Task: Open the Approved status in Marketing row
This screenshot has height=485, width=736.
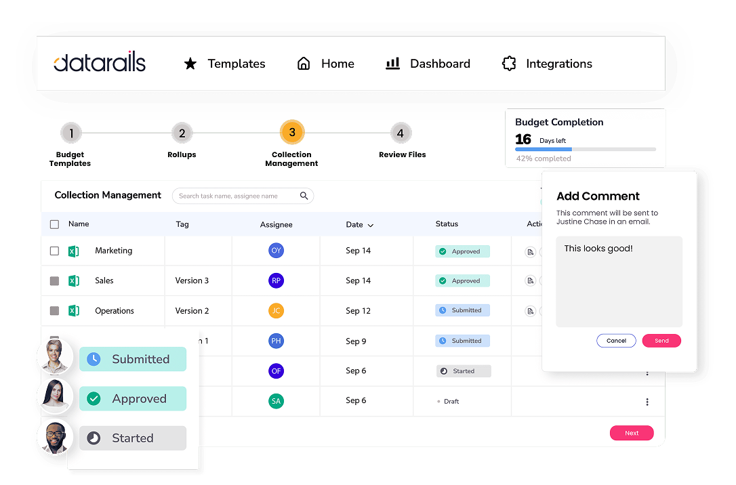Action: click(x=462, y=251)
